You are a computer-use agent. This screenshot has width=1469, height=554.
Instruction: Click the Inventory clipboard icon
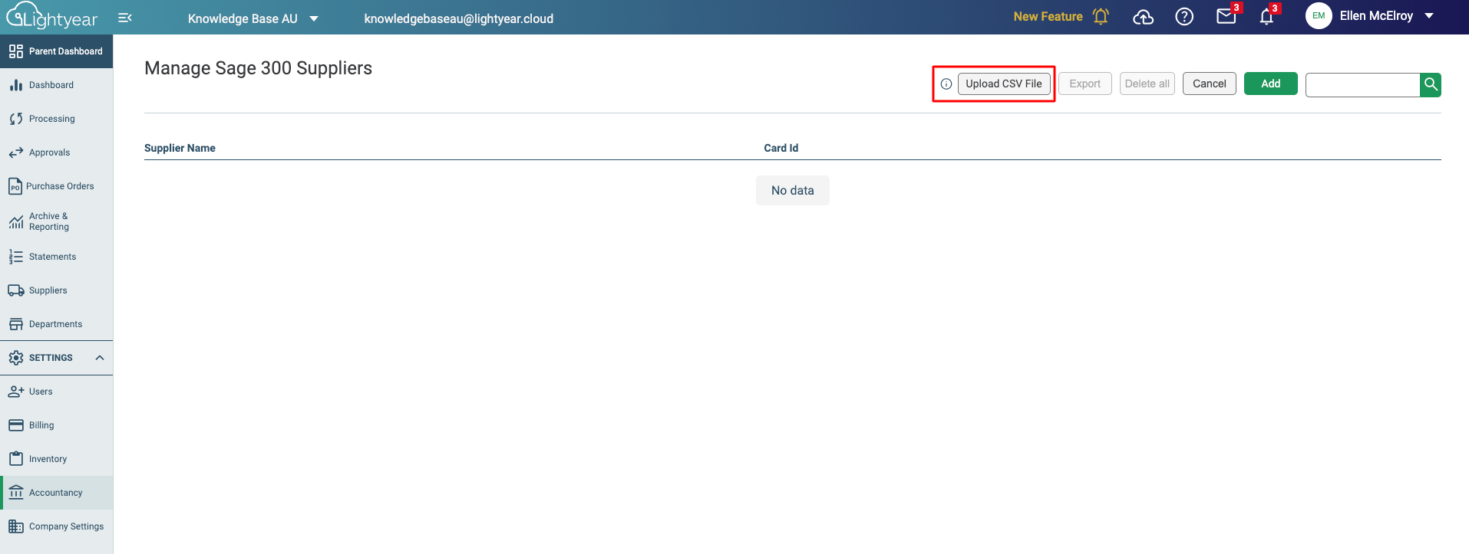16,459
